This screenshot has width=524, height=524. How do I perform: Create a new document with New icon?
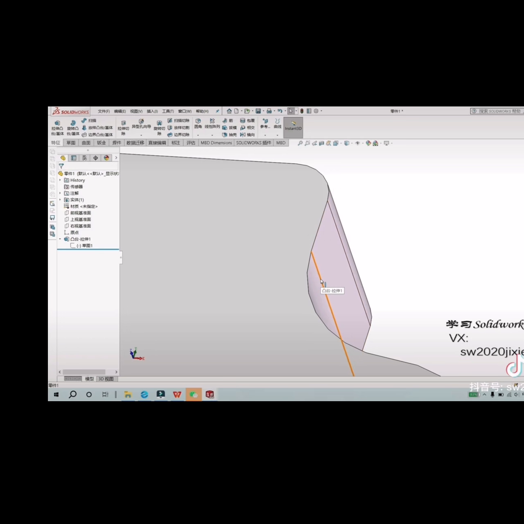(x=236, y=111)
